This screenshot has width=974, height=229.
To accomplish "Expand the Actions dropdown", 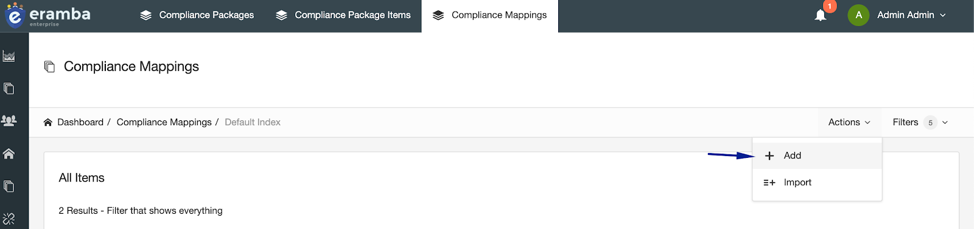I will coord(849,123).
